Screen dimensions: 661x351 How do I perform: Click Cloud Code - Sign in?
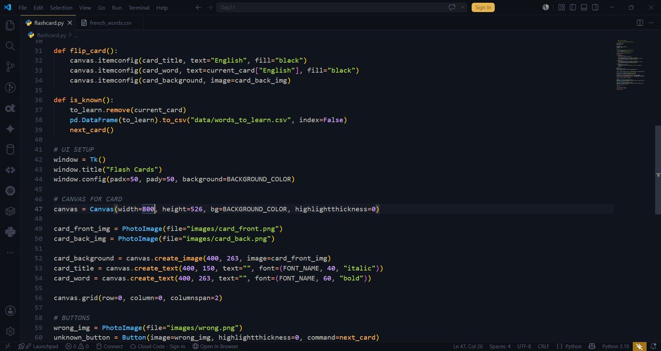point(157,347)
